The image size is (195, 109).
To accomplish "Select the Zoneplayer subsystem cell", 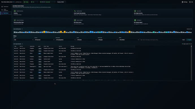I will (33, 67).
